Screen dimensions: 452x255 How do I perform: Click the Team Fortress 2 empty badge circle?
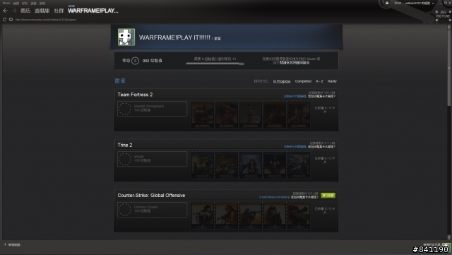[x=124, y=109]
